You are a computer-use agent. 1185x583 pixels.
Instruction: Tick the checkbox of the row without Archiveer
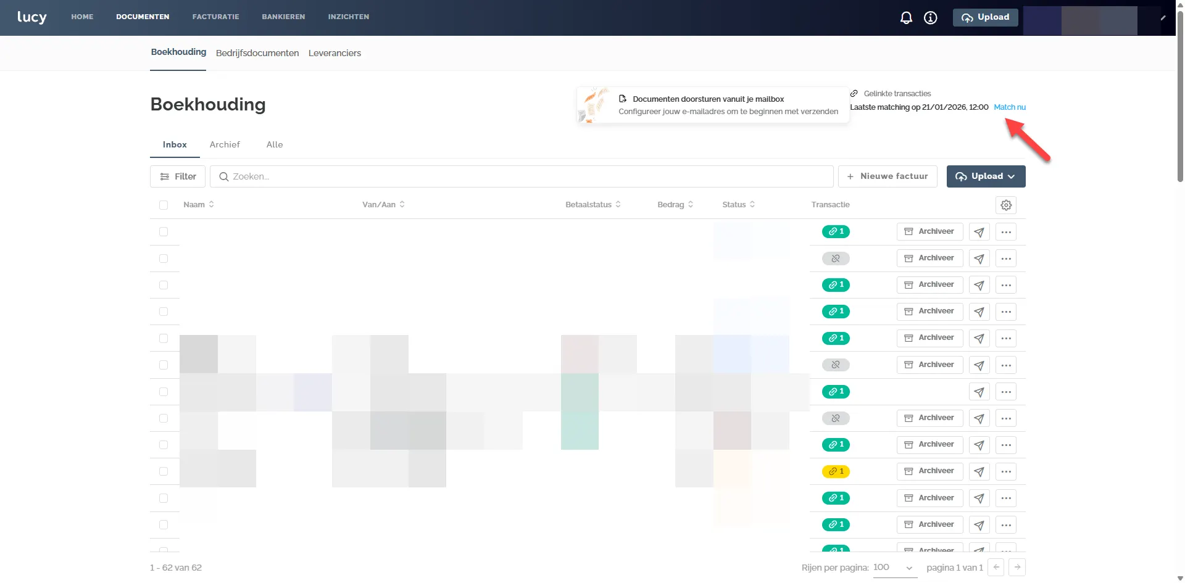click(x=164, y=392)
